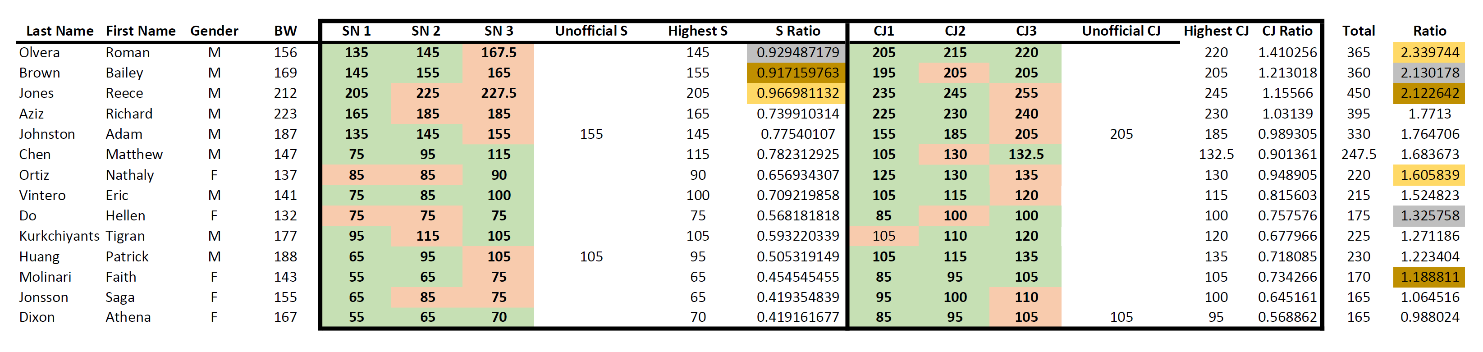This screenshot has width=1483, height=352.
Task: Select Brown's dark gold S Ratio cell
Action: 797,73
